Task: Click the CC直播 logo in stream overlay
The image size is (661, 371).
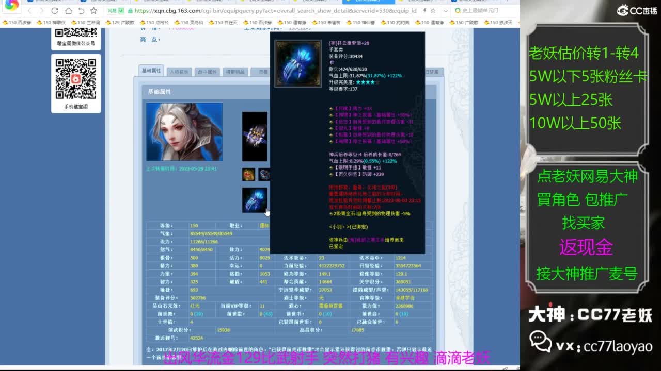Action: pos(636,10)
